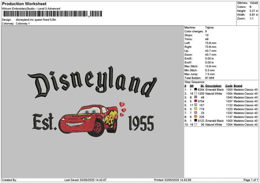Select Natural White description in stop row 2
This screenshot has width=260, height=183.
[x=214, y=94]
